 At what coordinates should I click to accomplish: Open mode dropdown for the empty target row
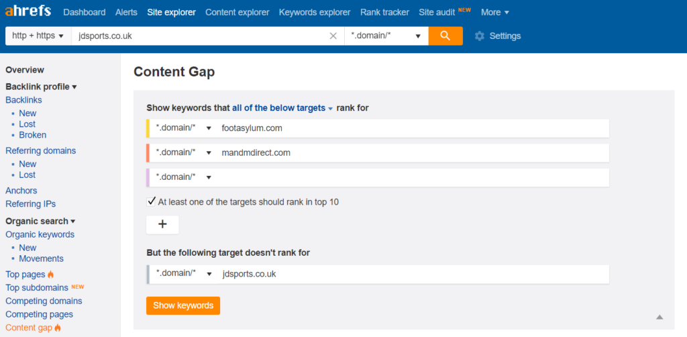pyautogui.click(x=184, y=177)
